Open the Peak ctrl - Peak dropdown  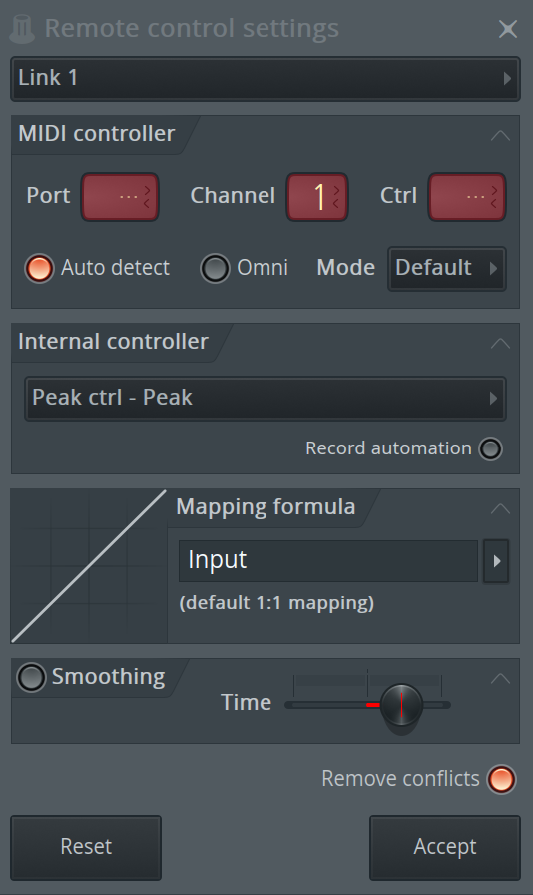[x=266, y=398]
